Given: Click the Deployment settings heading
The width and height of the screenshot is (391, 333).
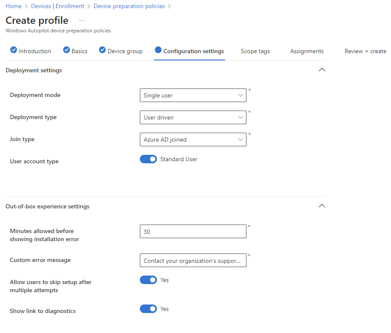Looking at the screenshot, I should click(34, 70).
